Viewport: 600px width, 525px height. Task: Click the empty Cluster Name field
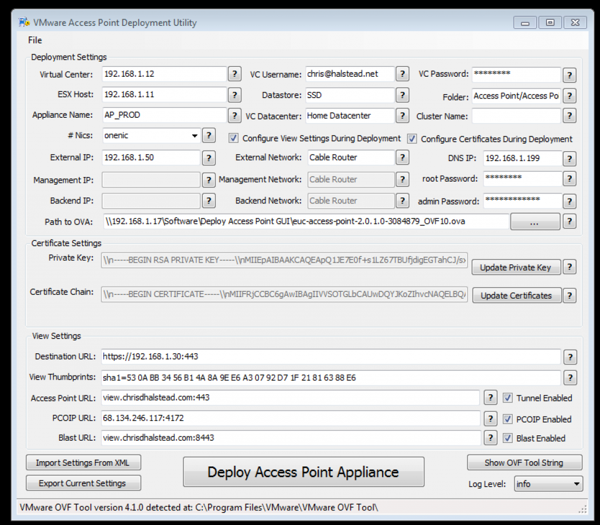(x=516, y=115)
